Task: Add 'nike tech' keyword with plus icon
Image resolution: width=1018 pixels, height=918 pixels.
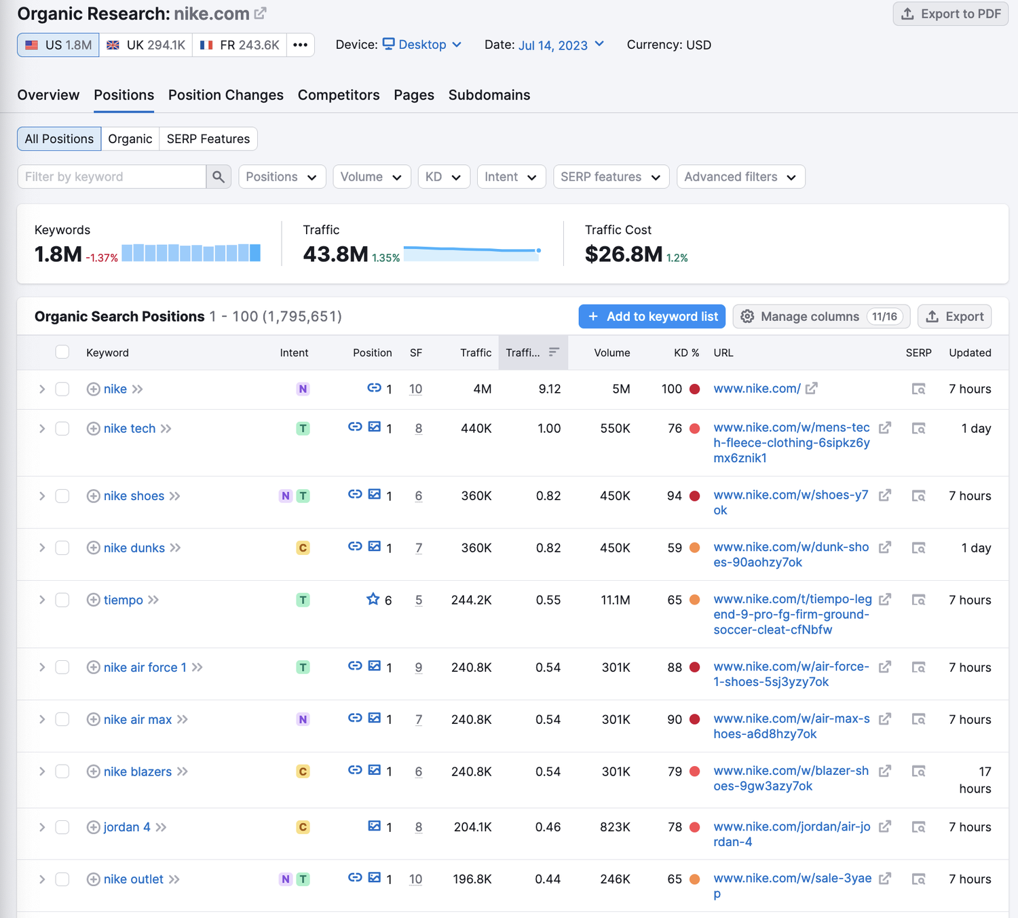Action: pyautogui.click(x=94, y=429)
